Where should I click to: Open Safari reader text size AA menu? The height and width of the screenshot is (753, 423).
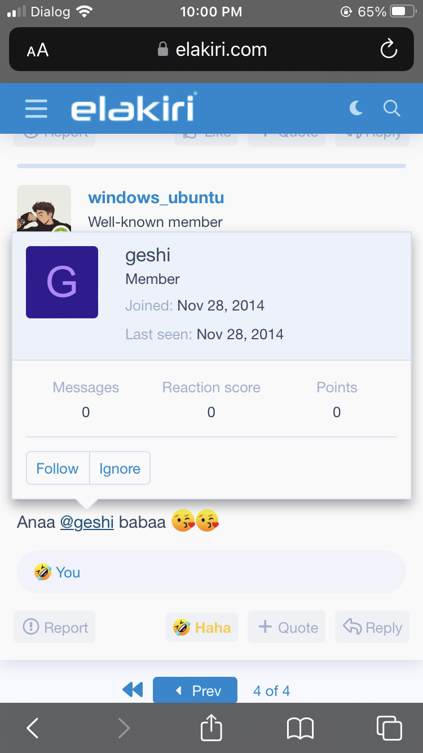coord(38,50)
